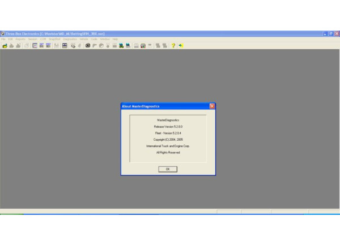340x246 pixels.
Task: Click the application icon in main title bar
Action: tap(3, 33)
